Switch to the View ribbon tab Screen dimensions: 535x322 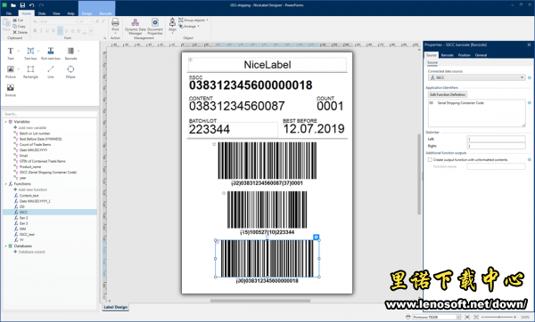click(56, 13)
